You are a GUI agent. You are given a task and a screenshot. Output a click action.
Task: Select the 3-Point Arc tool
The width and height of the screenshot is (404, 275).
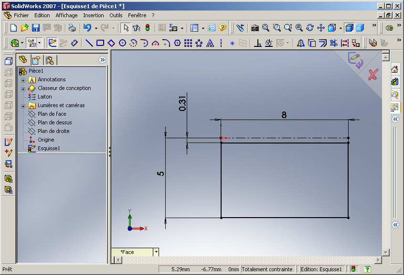click(x=155, y=43)
